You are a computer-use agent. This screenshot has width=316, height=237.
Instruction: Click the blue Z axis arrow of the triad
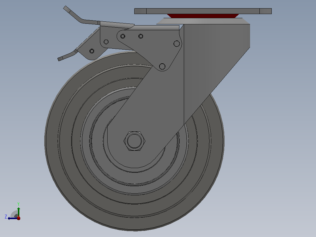pyautogui.click(x=12, y=218)
